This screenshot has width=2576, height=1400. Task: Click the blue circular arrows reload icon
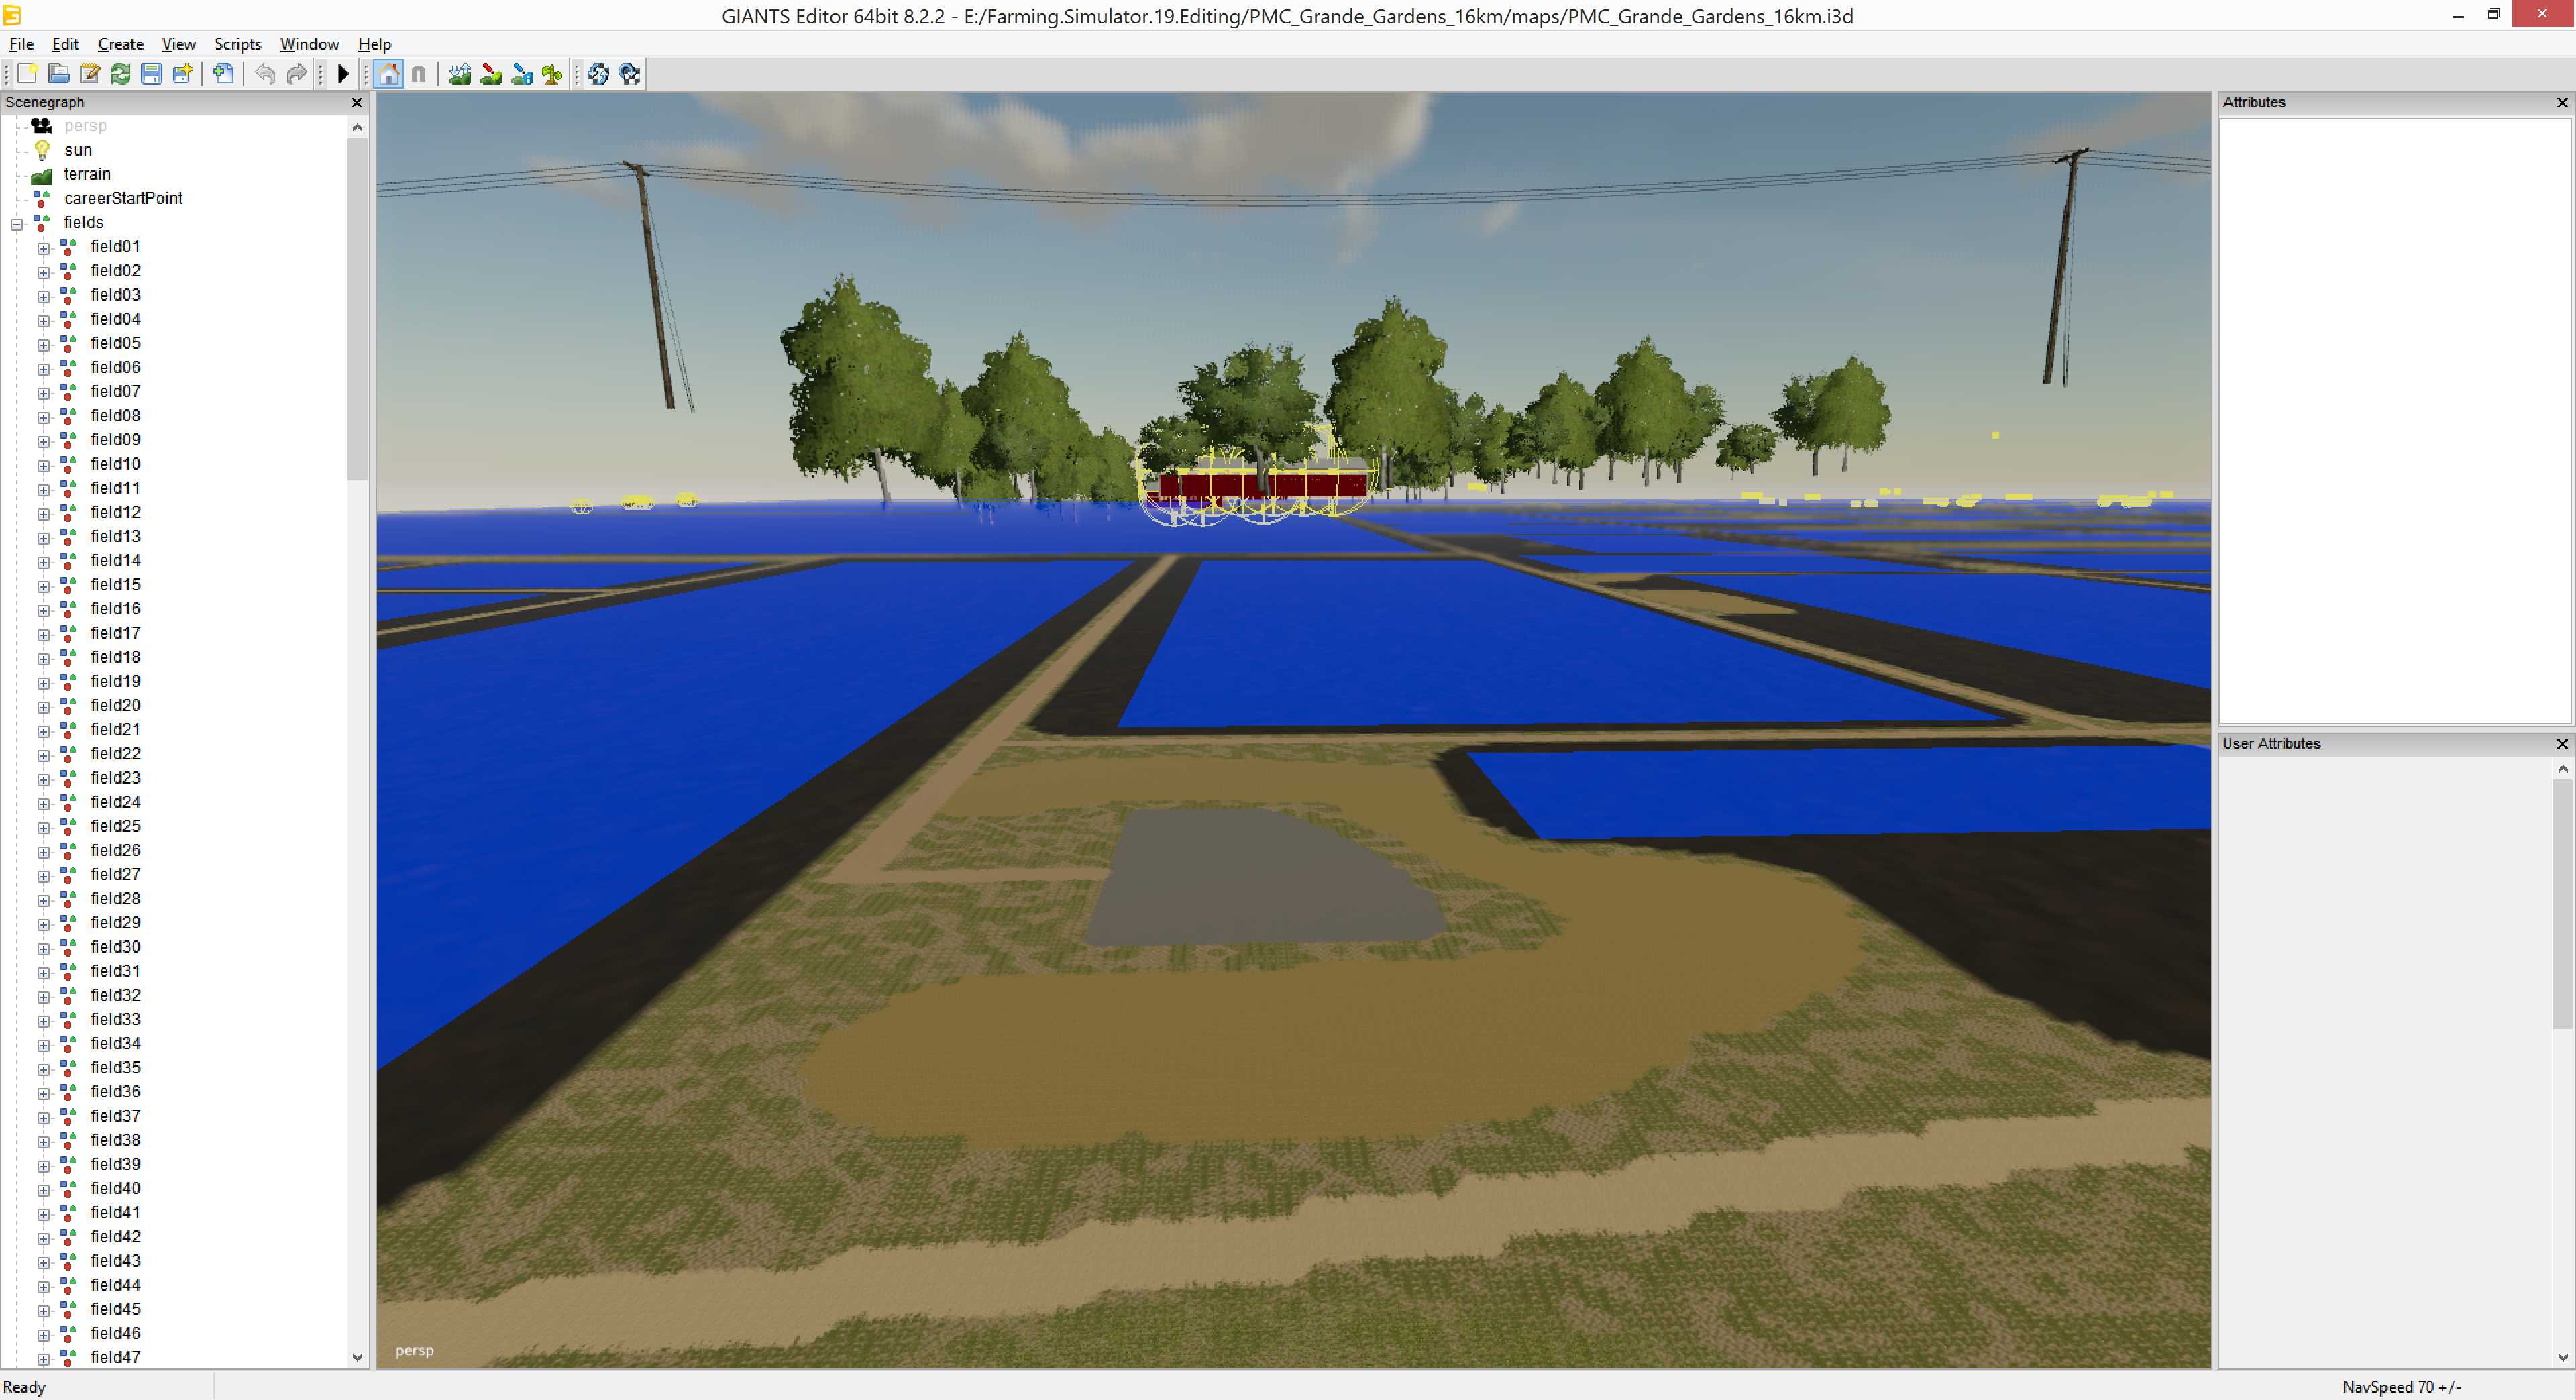(x=598, y=74)
